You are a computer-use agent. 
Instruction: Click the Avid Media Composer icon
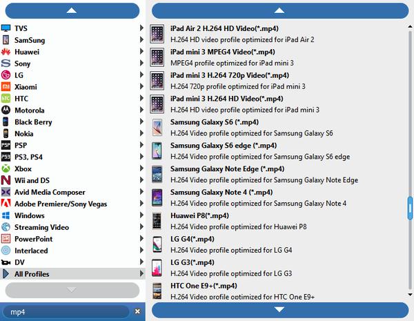6,192
